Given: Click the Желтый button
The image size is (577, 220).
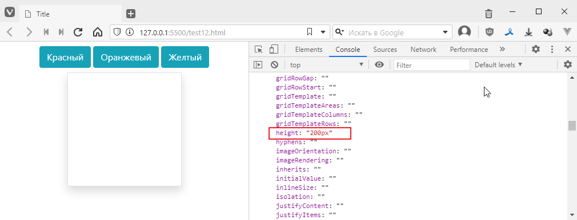Looking at the screenshot, I should coord(185,58).
